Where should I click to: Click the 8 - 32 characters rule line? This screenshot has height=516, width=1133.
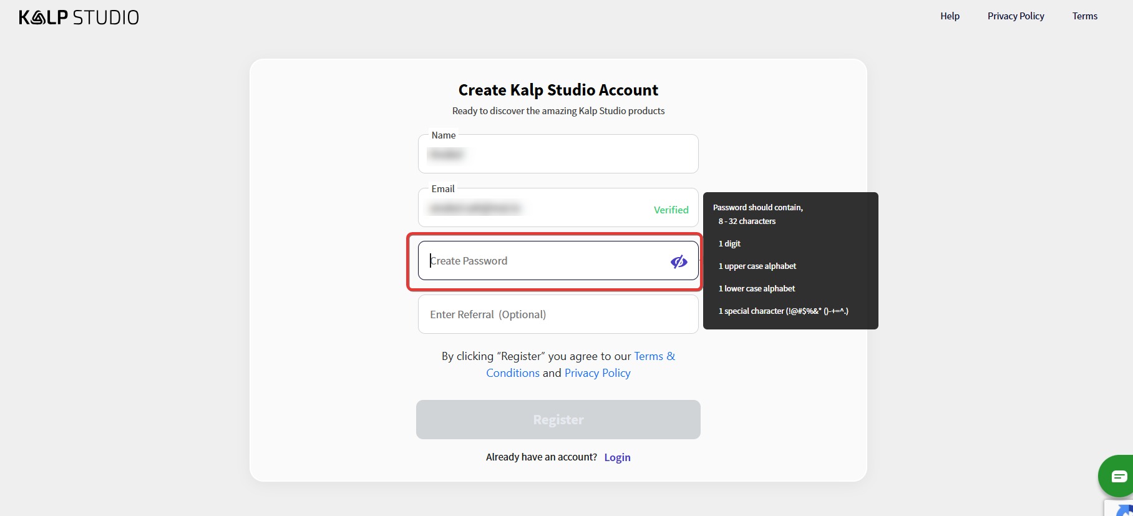point(747,221)
